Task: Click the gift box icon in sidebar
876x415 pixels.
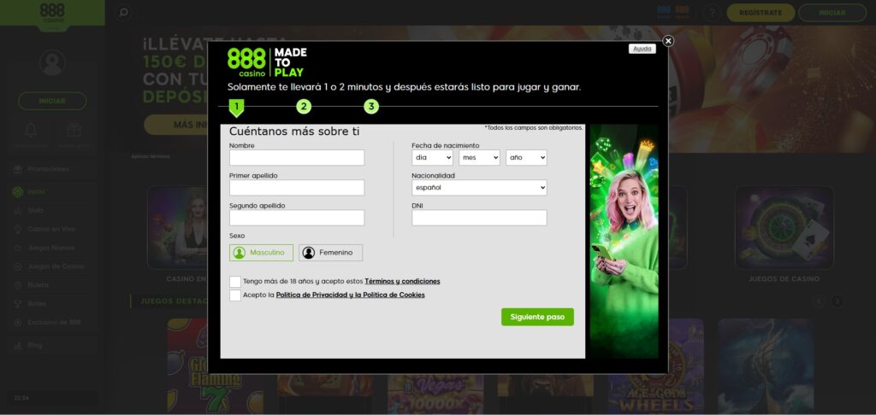Action: (x=74, y=131)
